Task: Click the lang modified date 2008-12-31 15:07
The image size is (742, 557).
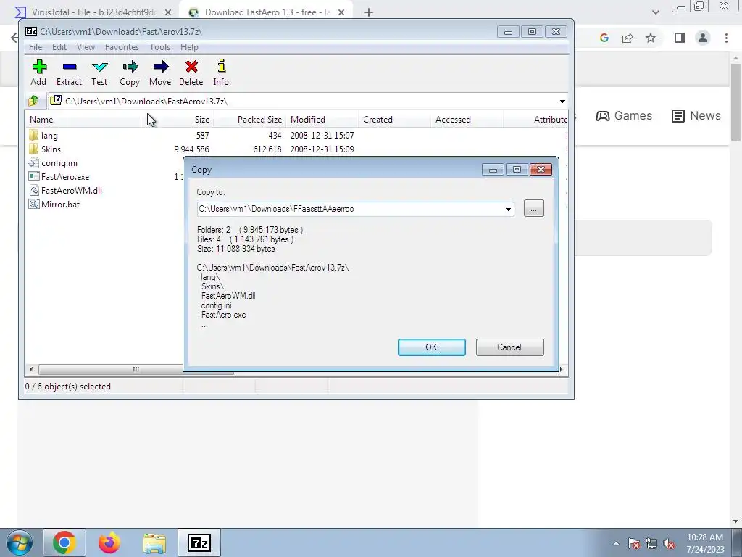Action: point(322,136)
